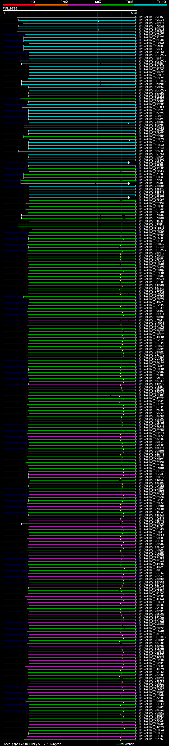Click the red ~20% identity legend segment
169x746 pixels.
19,5
